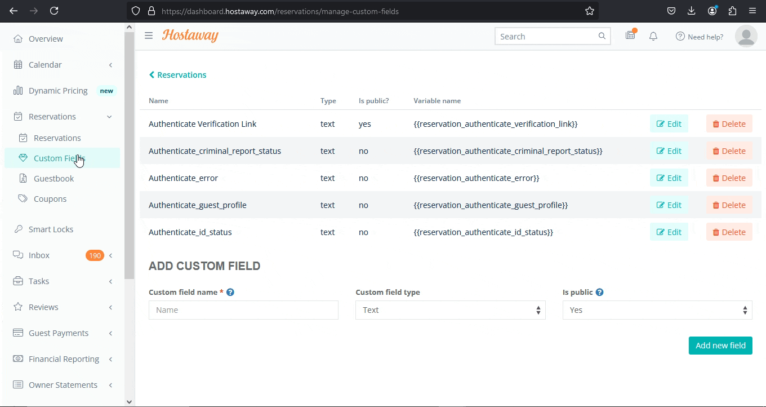The width and height of the screenshot is (766, 407).
Task: Open notifications via the bell icon
Action: [653, 36]
